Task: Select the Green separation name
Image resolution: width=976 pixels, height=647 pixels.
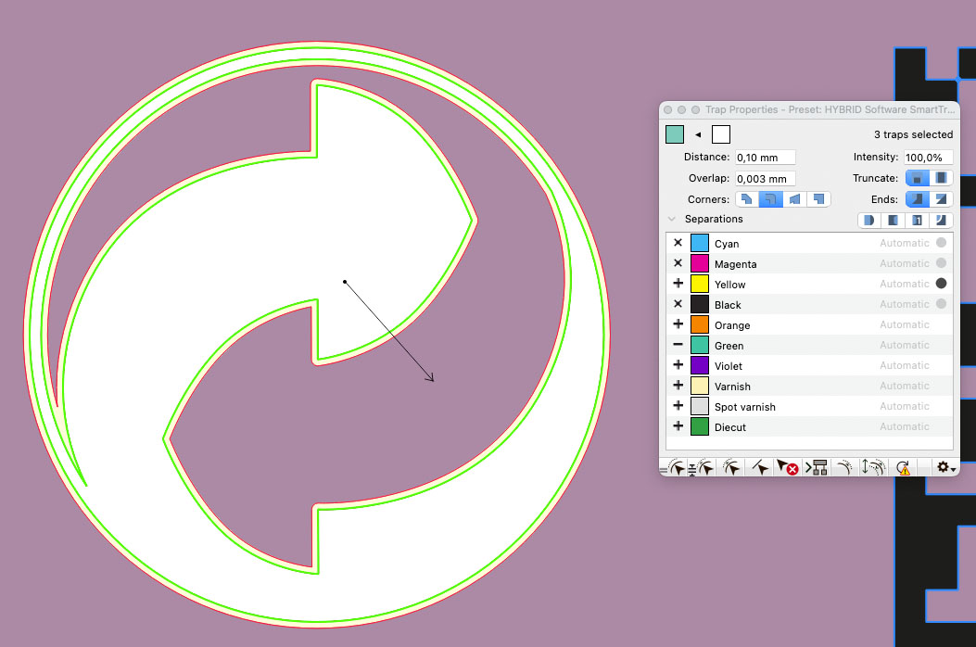Action: coord(729,346)
